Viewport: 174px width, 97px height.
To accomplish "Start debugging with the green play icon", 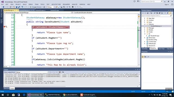I will 31,7.
